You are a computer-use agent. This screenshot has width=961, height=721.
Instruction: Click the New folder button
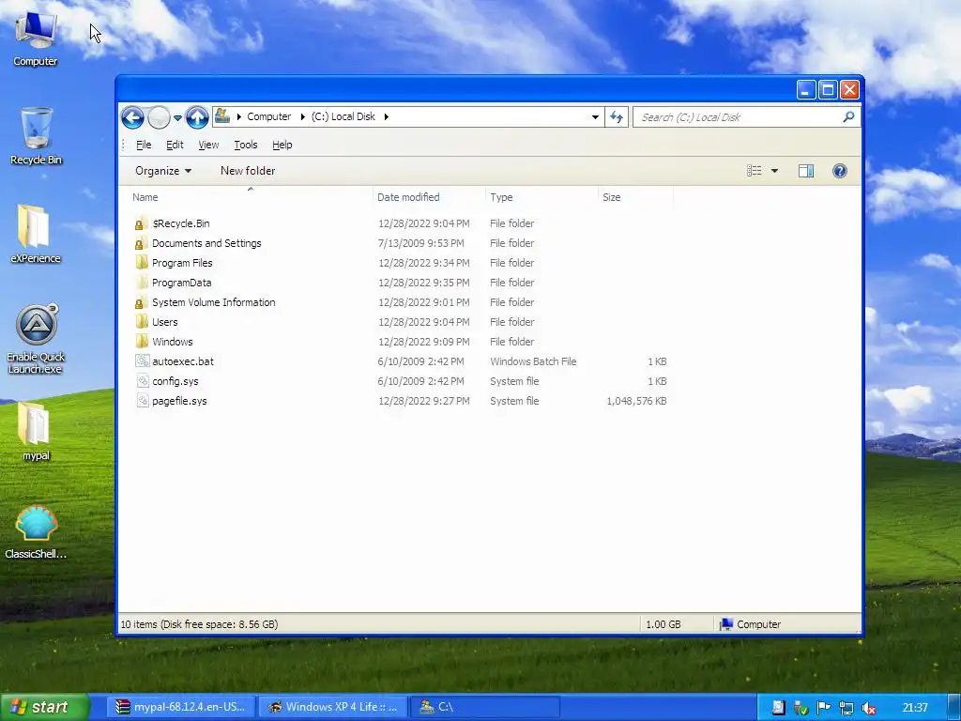point(248,171)
